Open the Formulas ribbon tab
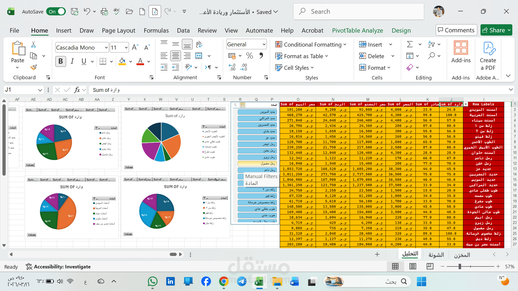 tap(156, 30)
